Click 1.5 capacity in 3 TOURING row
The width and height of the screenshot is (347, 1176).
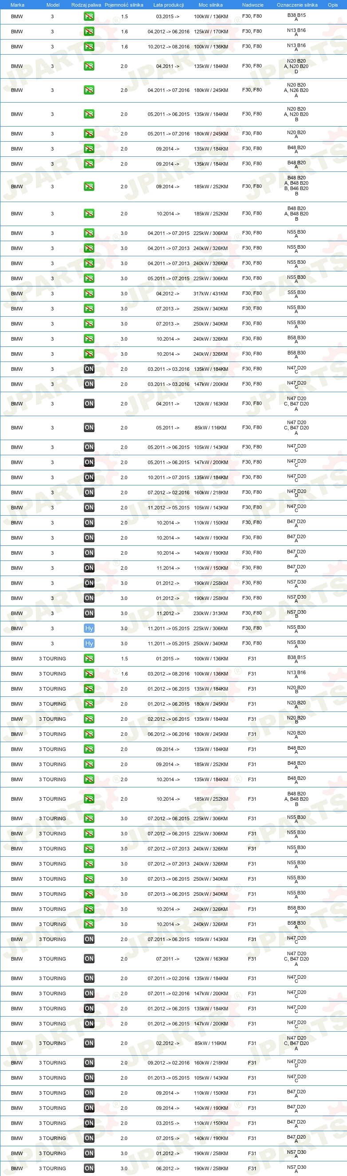125,658
